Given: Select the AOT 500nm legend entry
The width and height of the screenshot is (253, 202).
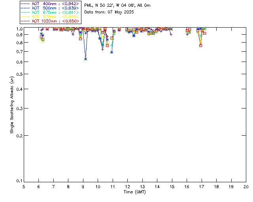Looking at the screenshot, I should coord(50,8).
